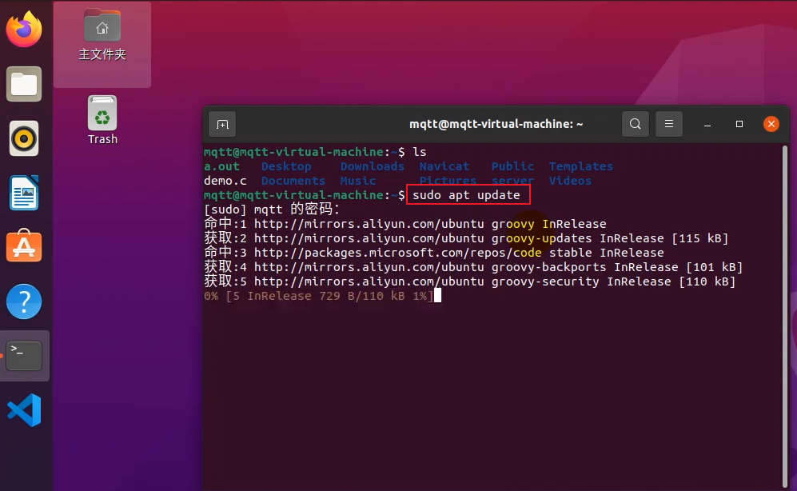Click the 'Navicat' directory name

(444, 166)
